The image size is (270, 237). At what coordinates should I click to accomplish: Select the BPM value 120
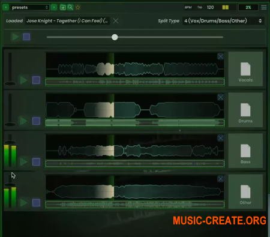coord(211,7)
